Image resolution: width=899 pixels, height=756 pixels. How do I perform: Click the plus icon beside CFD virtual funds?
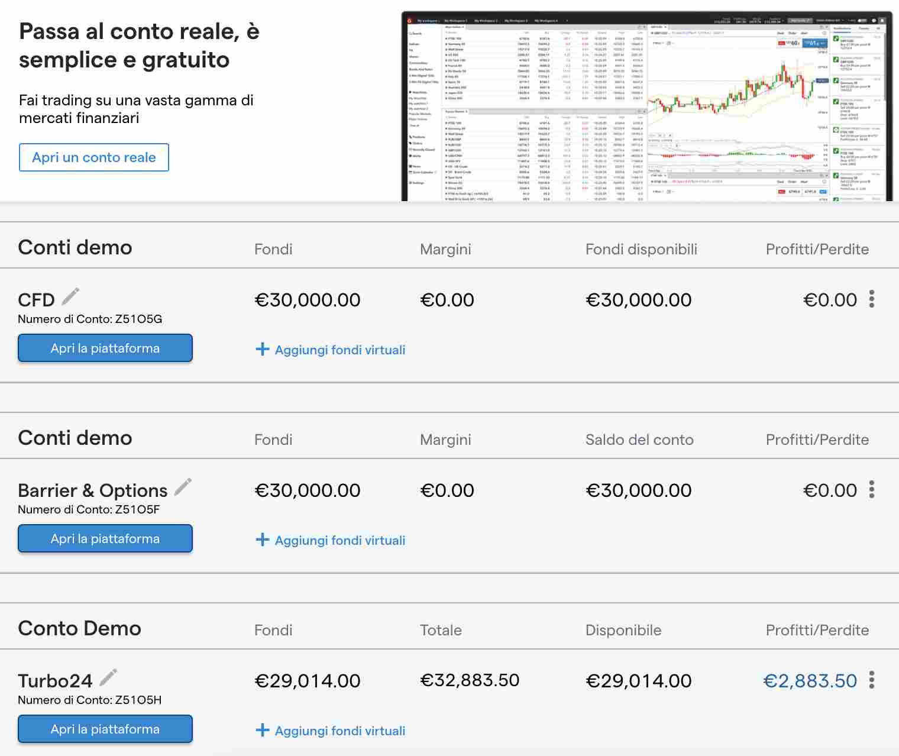click(x=263, y=349)
